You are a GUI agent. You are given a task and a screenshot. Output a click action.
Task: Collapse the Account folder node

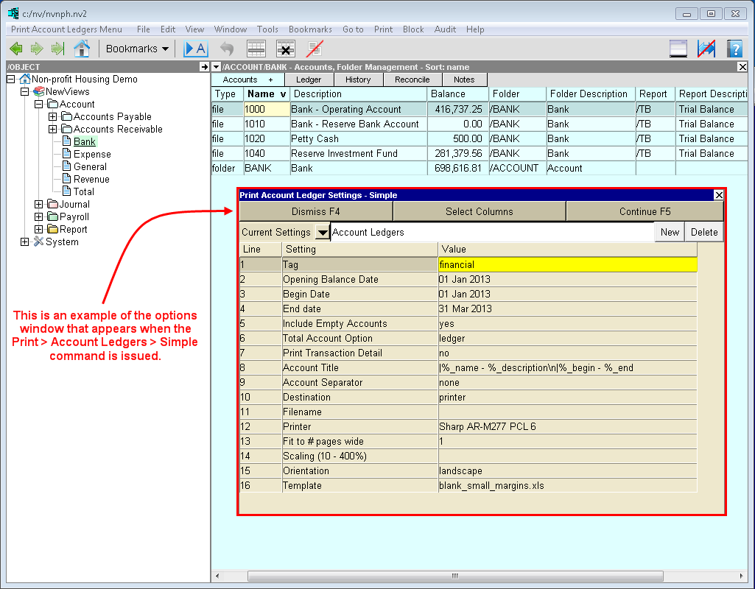coord(39,105)
